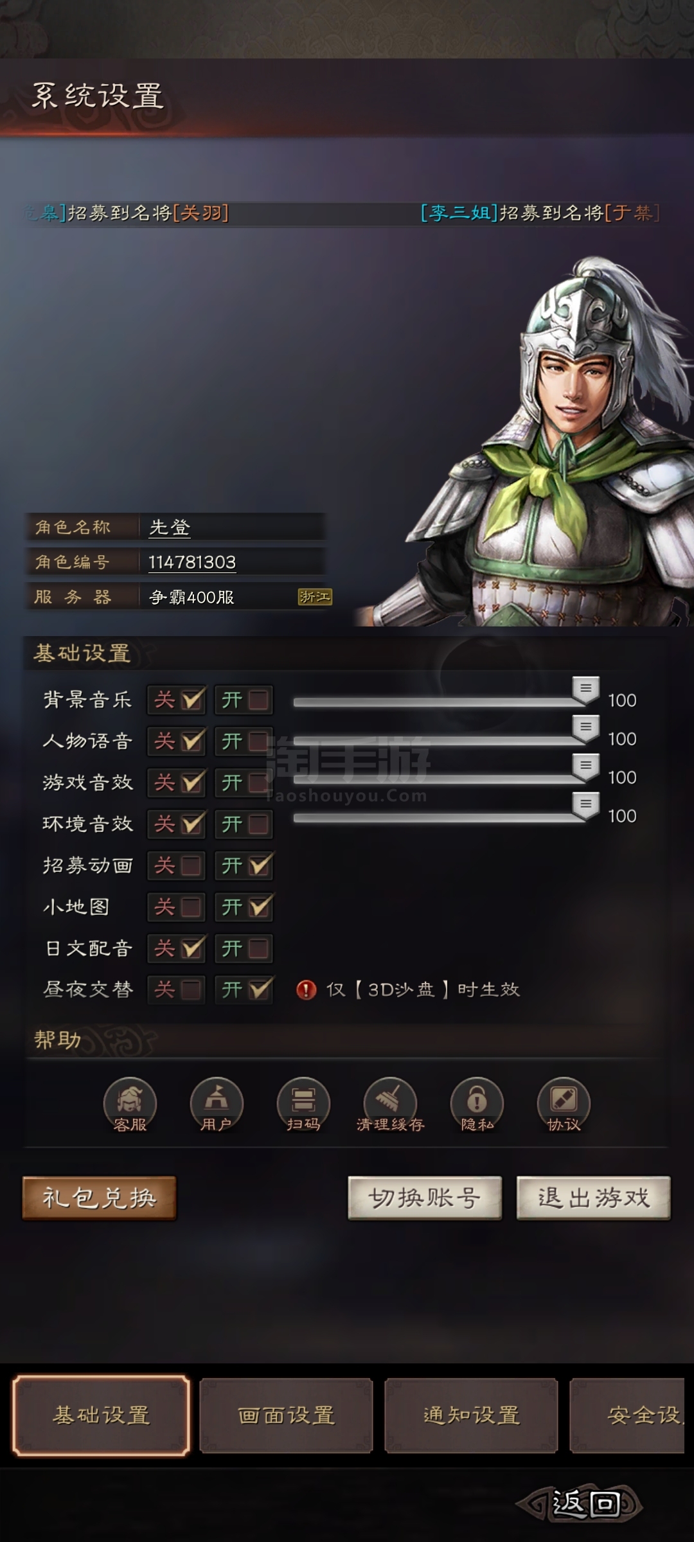Image resolution: width=694 pixels, height=1542 pixels.
Task: Click the red warning icon beside 3D沙盘
Action: [306, 989]
